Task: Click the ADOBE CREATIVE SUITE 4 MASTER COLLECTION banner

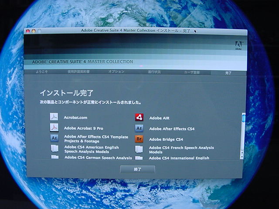Action: [x=82, y=62]
